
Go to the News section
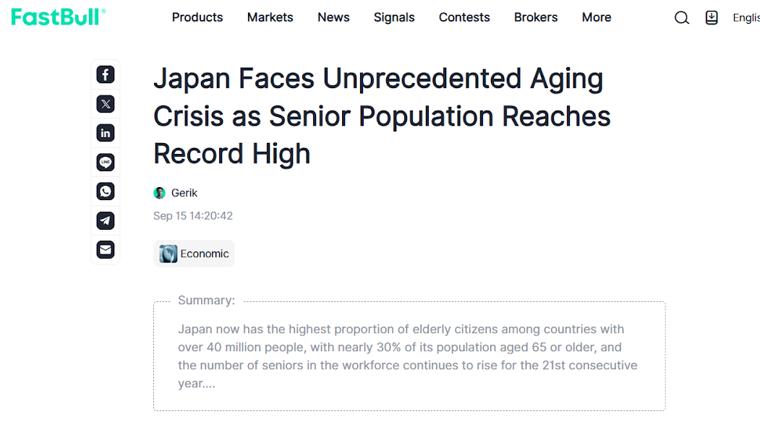pyautogui.click(x=333, y=17)
